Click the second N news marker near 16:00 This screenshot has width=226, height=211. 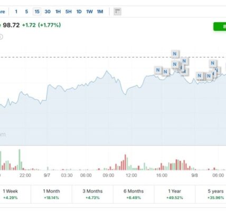coord(165,72)
